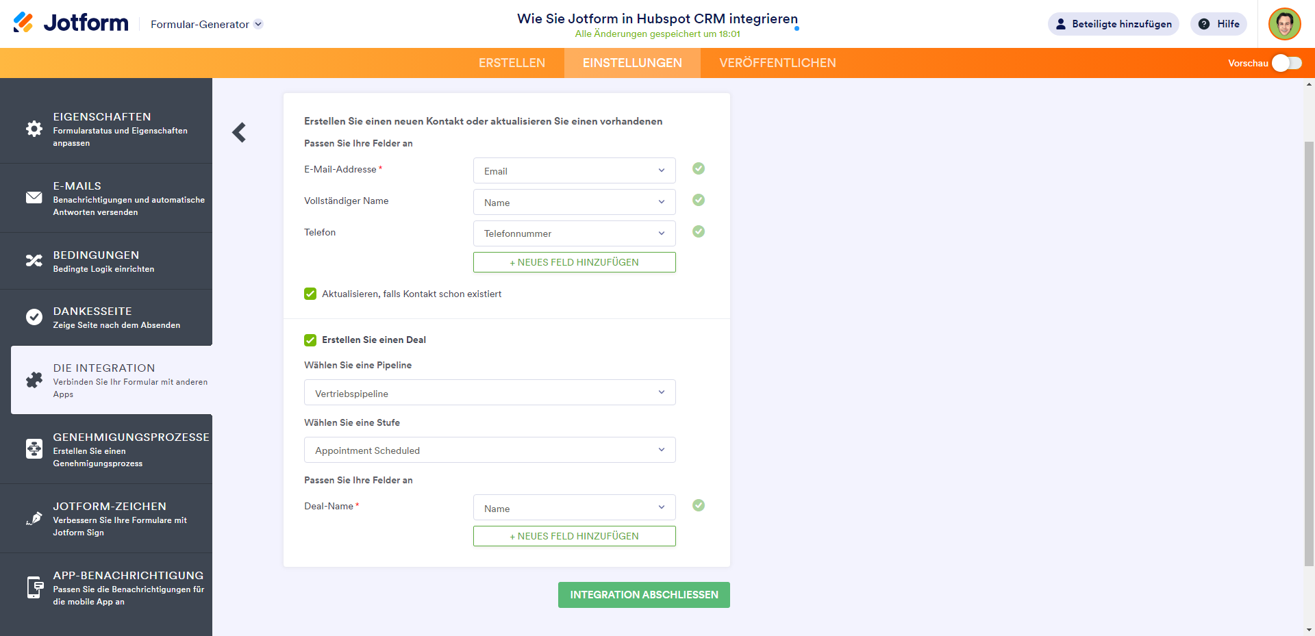This screenshot has height=636, width=1315.
Task: Open the Telefonnummer field dropdown
Action: 574,233
